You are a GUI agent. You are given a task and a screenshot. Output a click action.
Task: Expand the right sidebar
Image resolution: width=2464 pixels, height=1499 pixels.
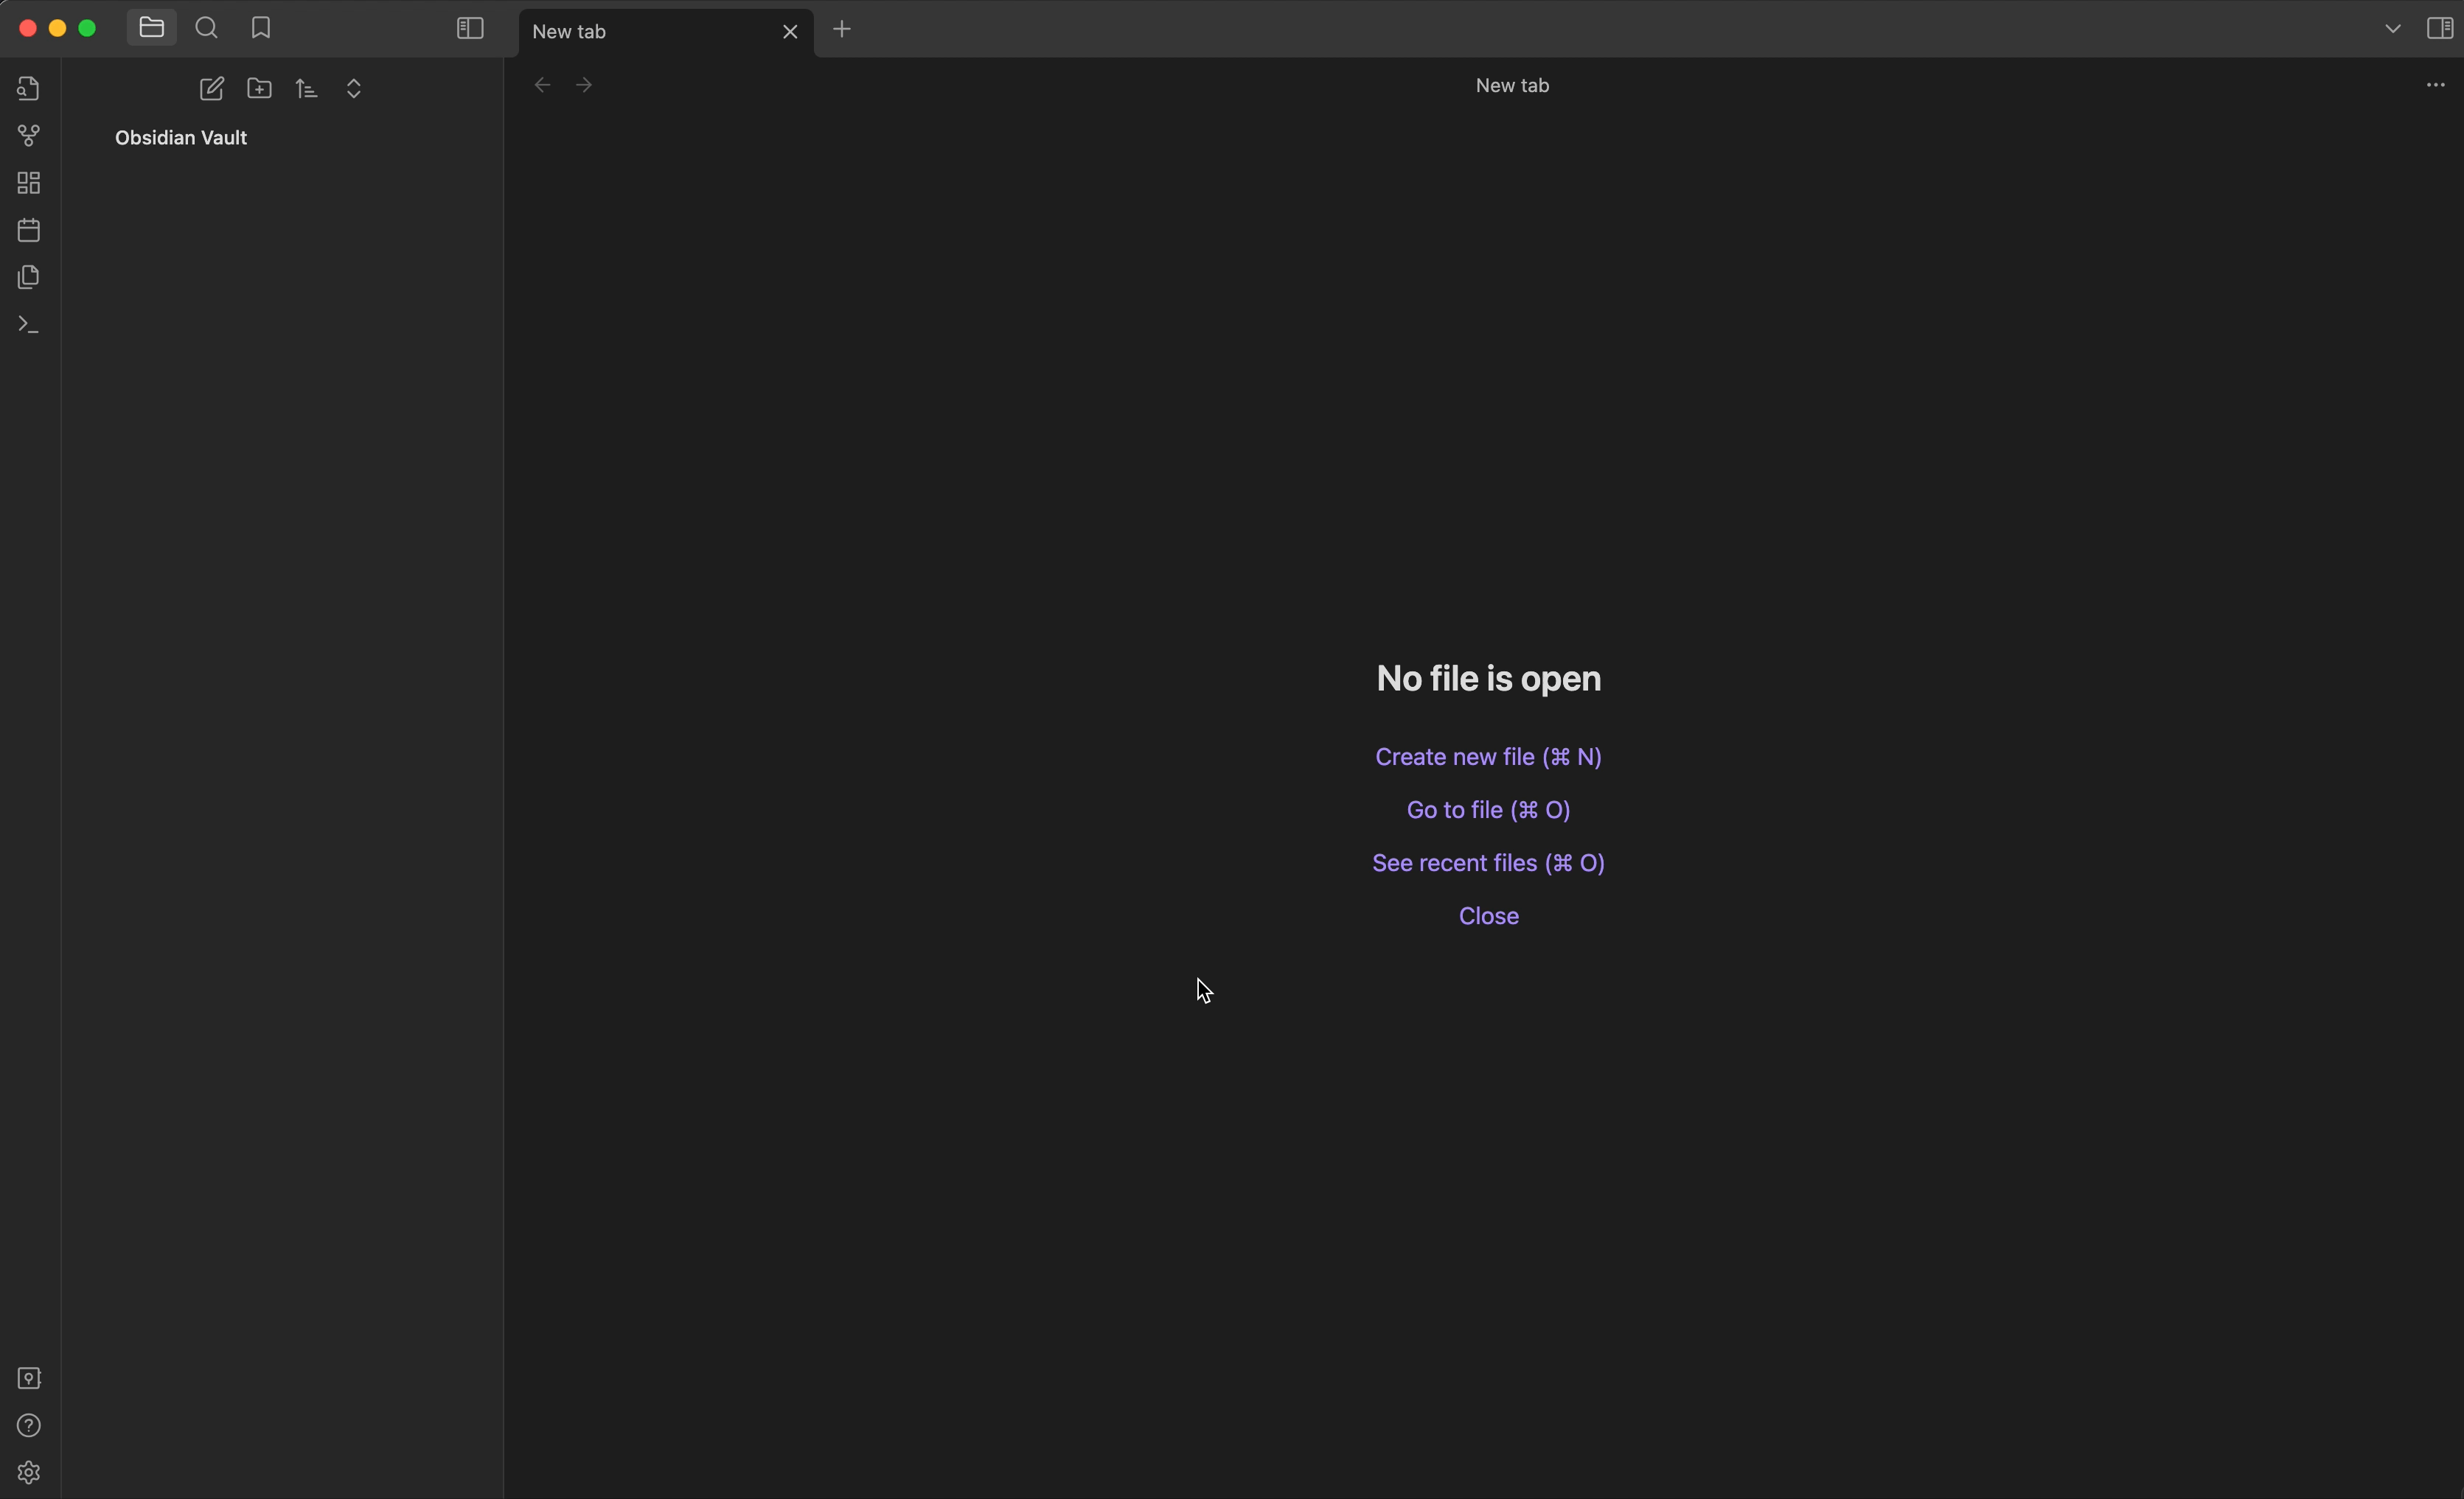coord(2440,28)
